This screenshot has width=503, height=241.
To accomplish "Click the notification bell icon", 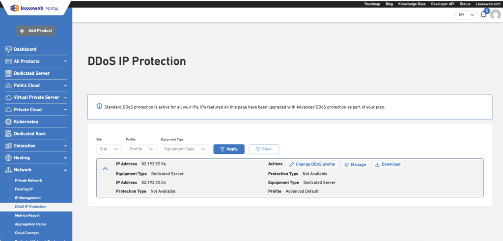I will pyautogui.click(x=484, y=14).
